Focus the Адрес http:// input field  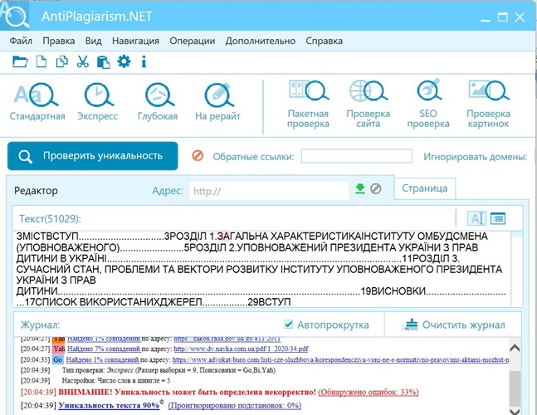pyautogui.click(x=269, y=191)
